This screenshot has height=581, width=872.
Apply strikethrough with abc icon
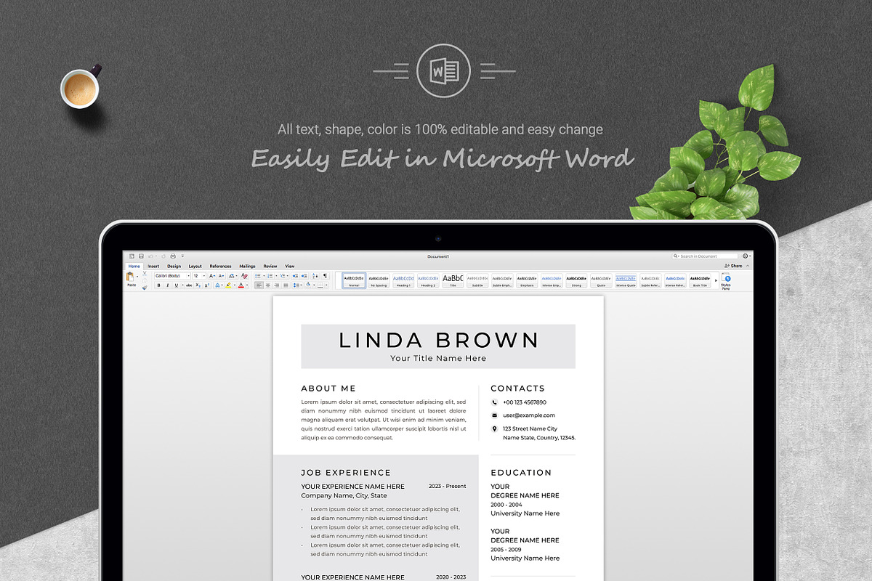tap(189, 285)
